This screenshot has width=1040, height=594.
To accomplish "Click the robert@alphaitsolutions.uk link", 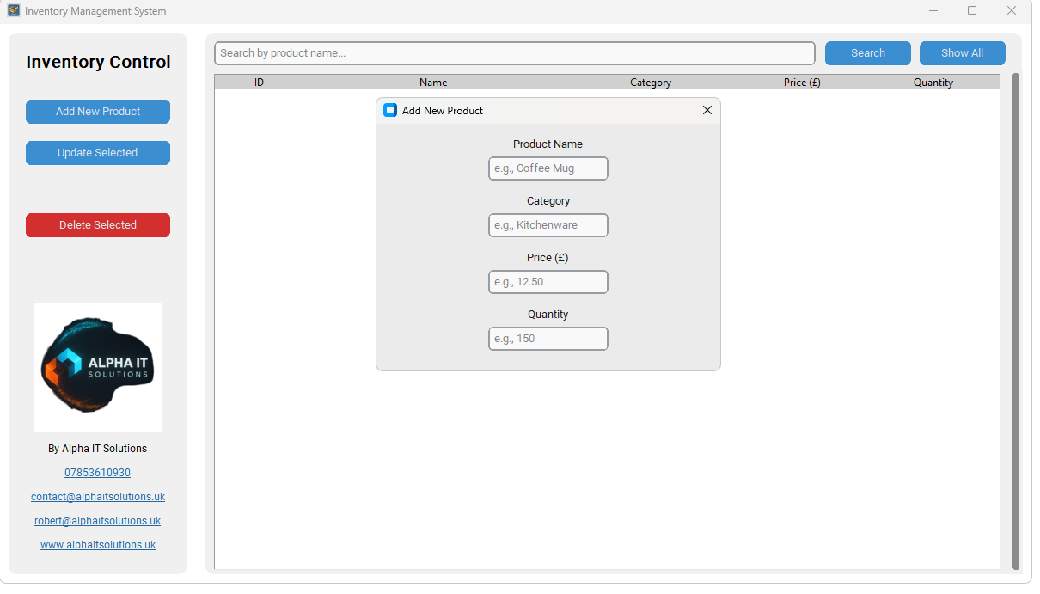I will click(97, 520).
